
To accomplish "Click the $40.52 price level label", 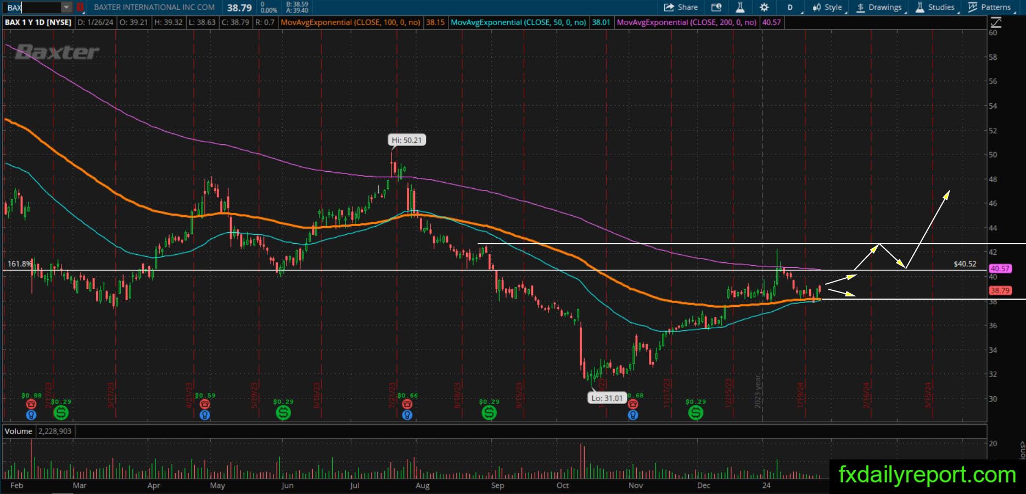I will 965,264.
